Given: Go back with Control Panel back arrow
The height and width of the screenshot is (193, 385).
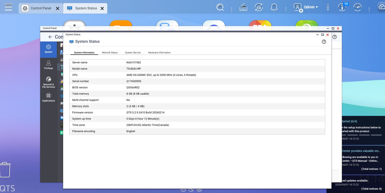Looking at the screenshot, I should point(50,37).
